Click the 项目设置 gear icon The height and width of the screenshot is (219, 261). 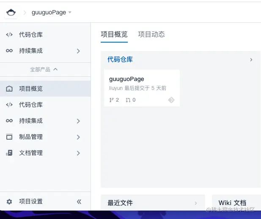pyautogui.click(x=9, y=202)
